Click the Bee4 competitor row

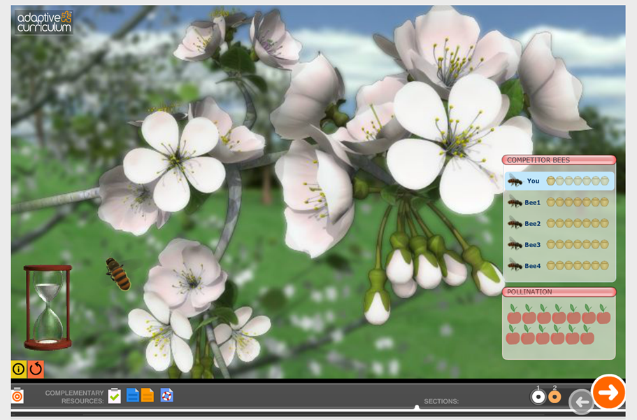pos(559,266)
